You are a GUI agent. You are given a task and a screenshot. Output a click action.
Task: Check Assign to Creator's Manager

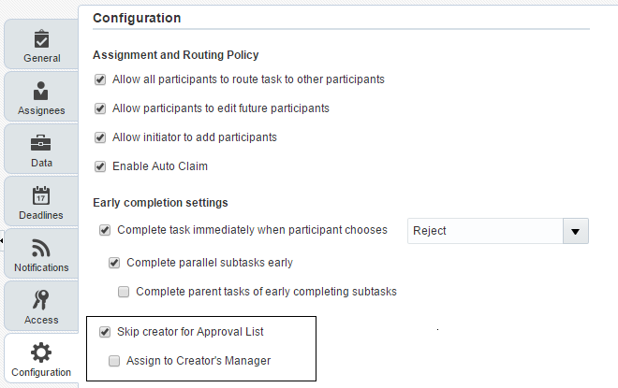[x=114, y=361]
